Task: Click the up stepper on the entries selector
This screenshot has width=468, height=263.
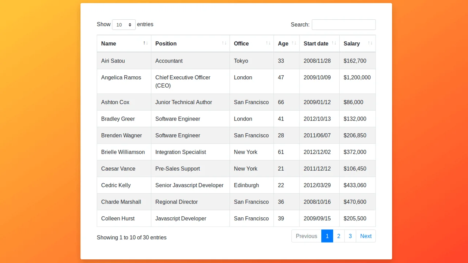Action: point(130,23)
